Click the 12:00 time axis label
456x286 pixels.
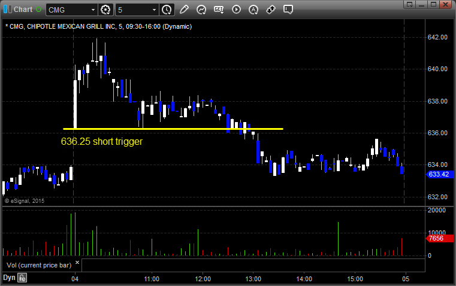click(203, 279)
